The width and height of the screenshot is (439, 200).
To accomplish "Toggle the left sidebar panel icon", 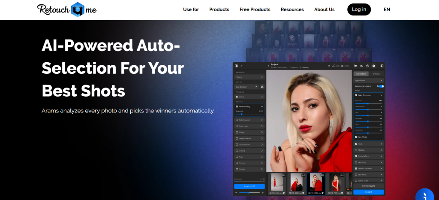I will click(x=236, y=66).
